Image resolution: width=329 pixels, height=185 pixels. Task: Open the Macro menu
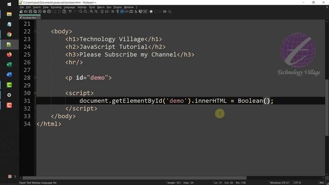(101, 7)
